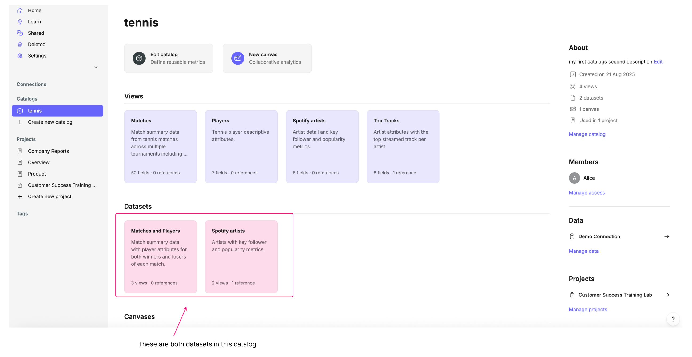Click the Manage access link
692x357 pixels.
coord(586,192)
